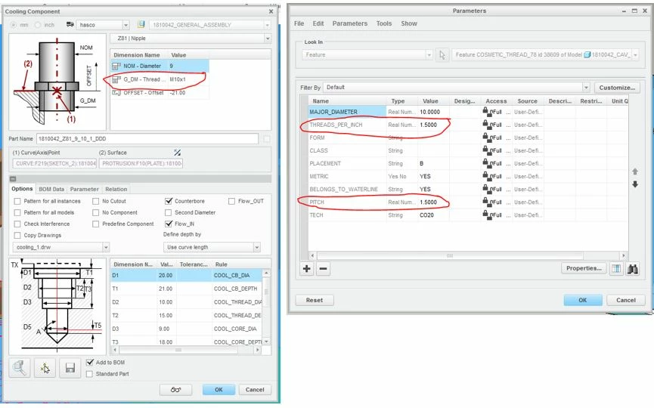Click the glasses preview button
This screenshot has height=408, width=654.
(175, 390)
